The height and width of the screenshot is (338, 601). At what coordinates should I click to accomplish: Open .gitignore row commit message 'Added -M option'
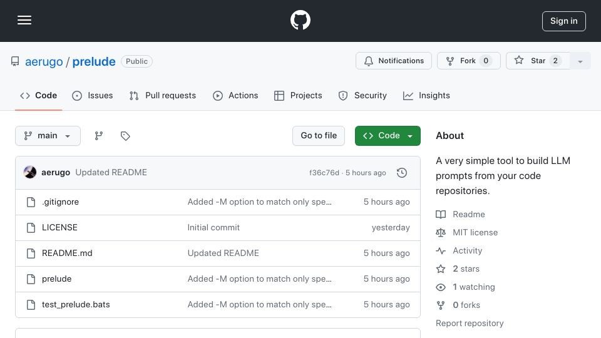[259, 202]
